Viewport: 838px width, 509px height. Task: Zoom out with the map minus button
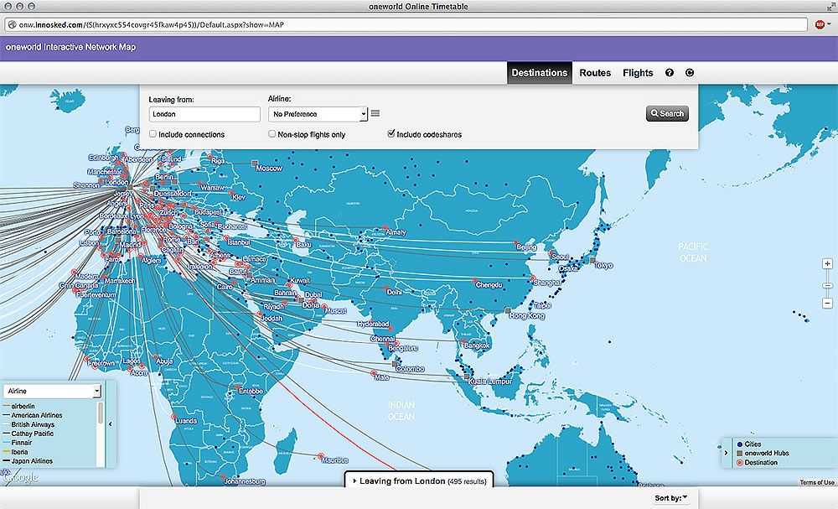point(827,304)
